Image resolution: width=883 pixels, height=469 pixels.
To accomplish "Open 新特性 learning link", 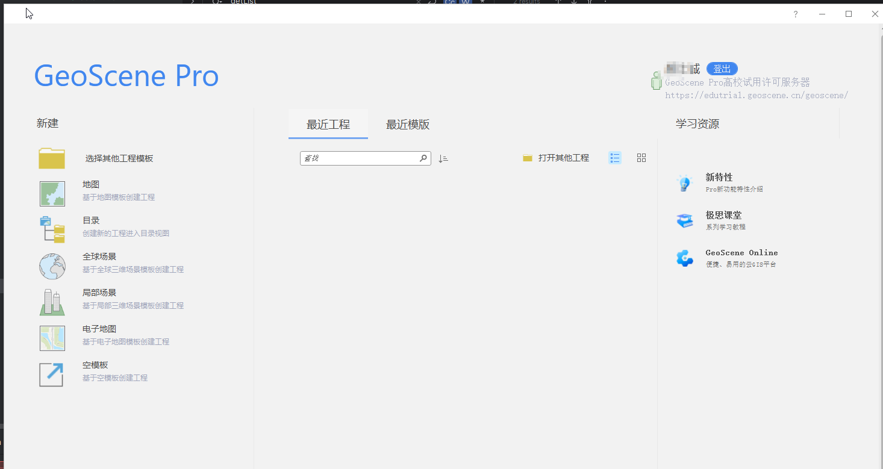I will tap(719, 178).
